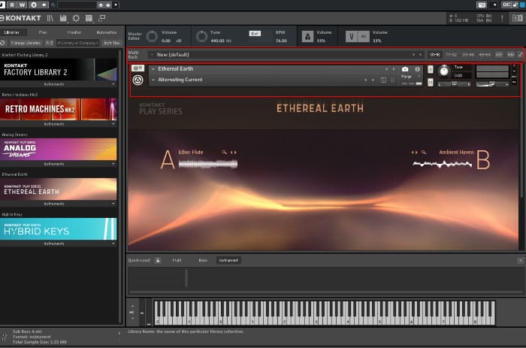The image size is (526, 348).
Task: Click the instrument volume slider
Action: click(x=491, y=84)
